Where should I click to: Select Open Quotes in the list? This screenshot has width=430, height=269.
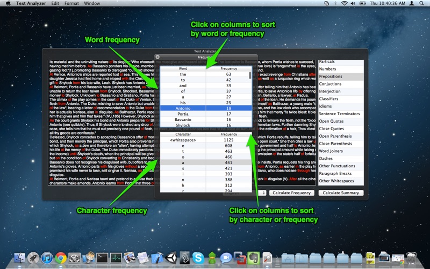(341, 121)
